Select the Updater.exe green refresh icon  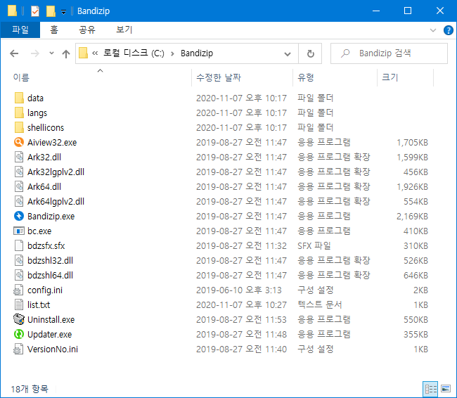click(19, 335)
